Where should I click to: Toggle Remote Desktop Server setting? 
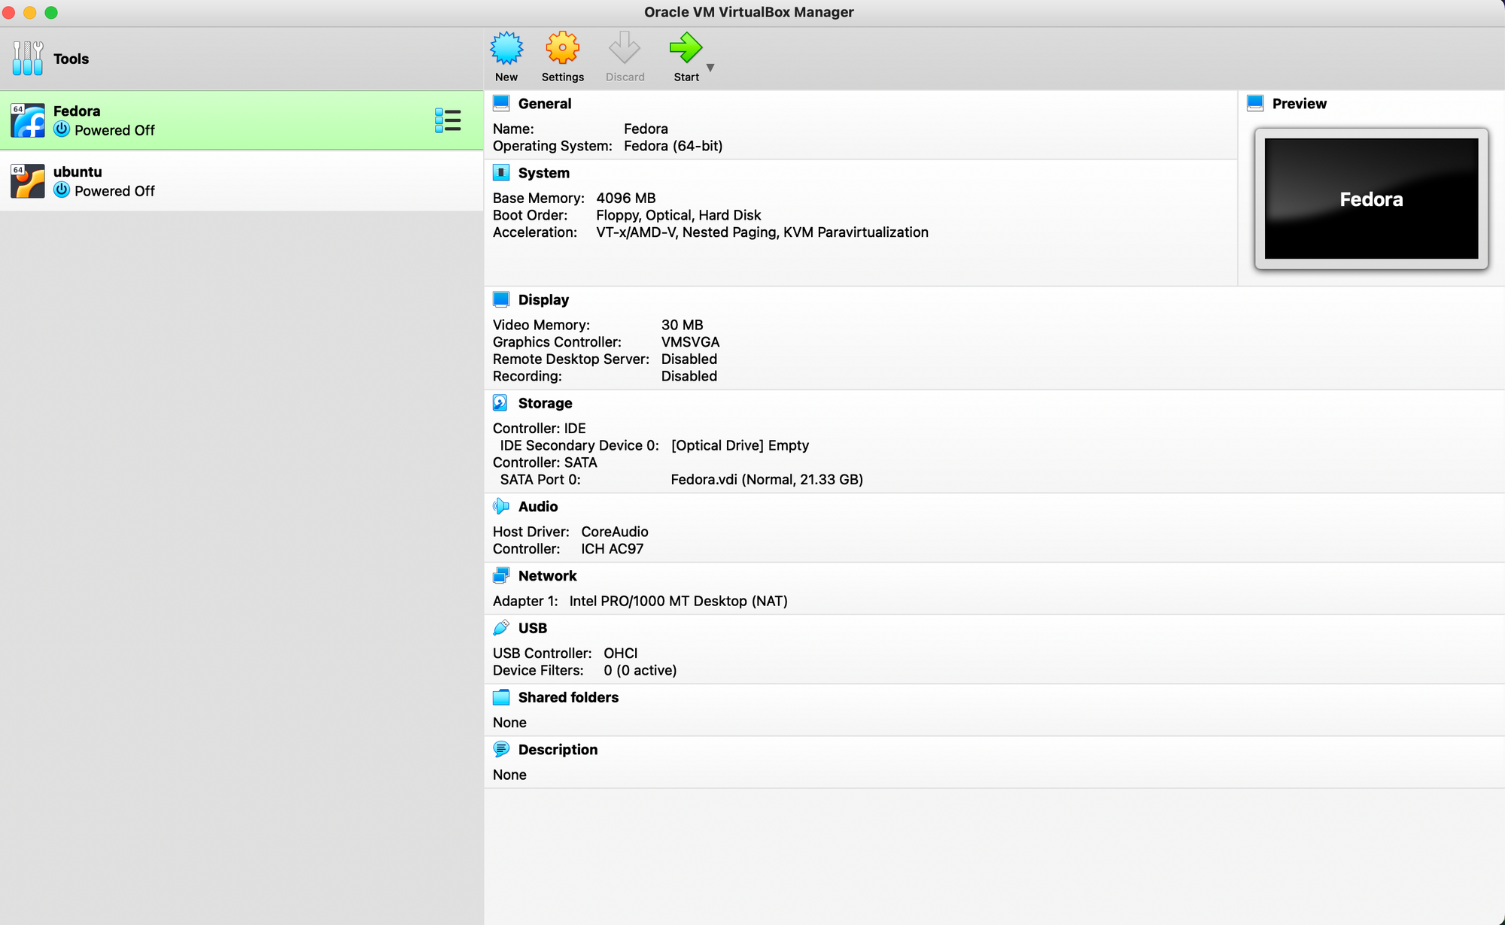click(x=689, y=359)
